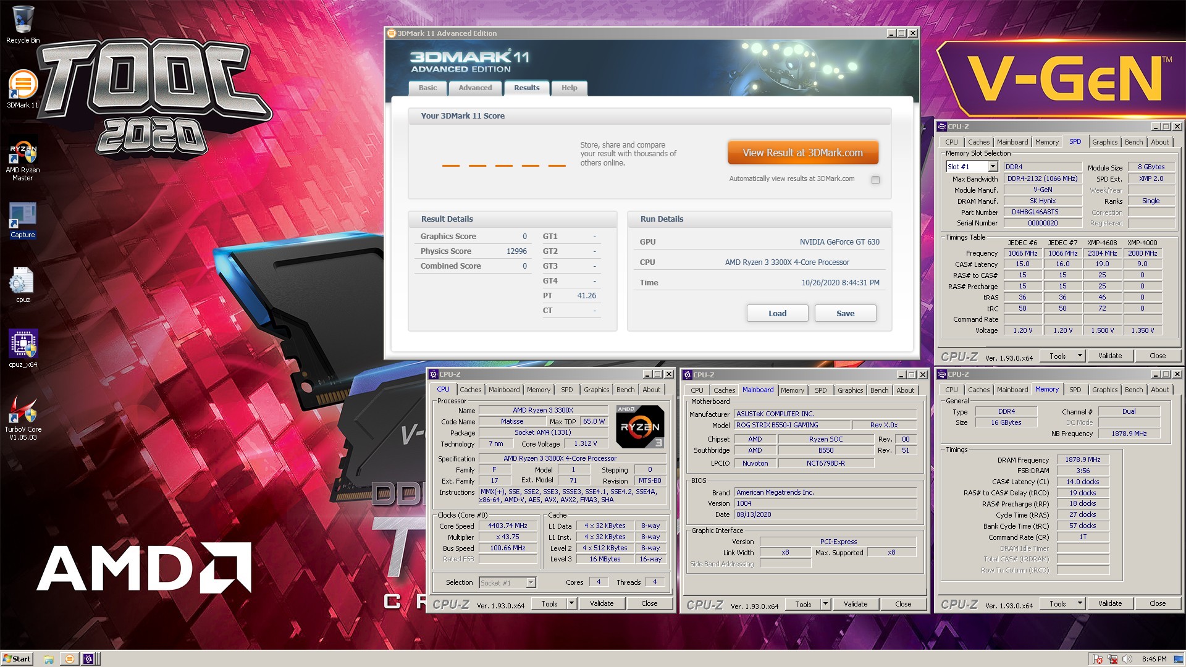Image resolution: width=1186 pixels, height=667 pixels.
Task: Click the XMP-4608 frequency 2304 MHz cell
Action: 1103,253
